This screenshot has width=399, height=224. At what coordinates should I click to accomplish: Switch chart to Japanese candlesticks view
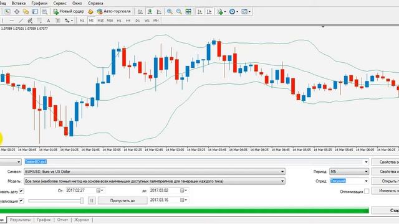(150, 12)
